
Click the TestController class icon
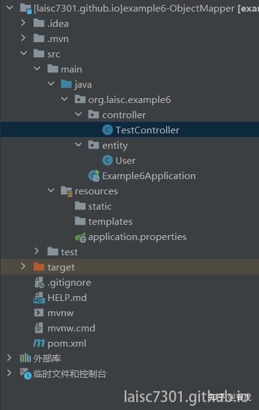click(x=108, y=130)
